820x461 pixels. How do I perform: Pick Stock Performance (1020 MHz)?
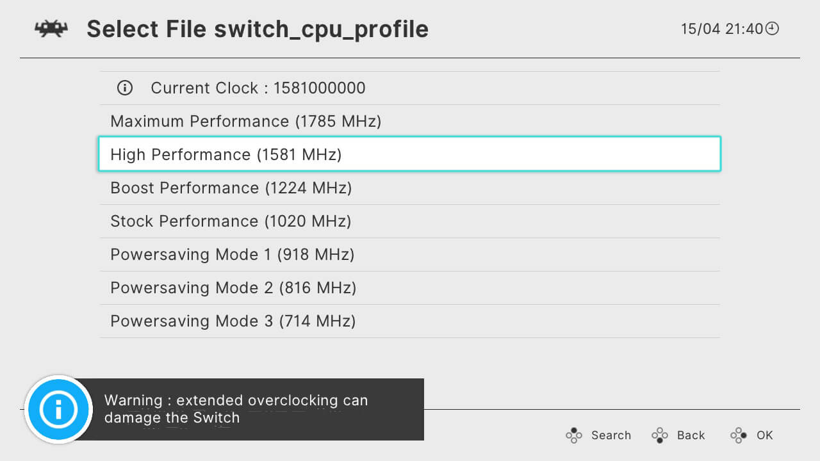[x=410, y=222]
